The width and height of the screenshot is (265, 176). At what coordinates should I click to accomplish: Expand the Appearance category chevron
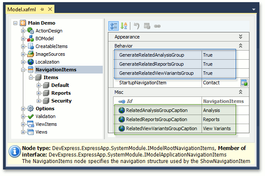(240, 37)
